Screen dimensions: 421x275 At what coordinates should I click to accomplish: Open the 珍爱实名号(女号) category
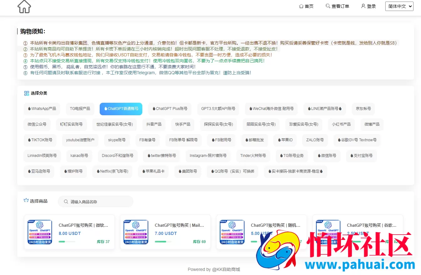304,124
